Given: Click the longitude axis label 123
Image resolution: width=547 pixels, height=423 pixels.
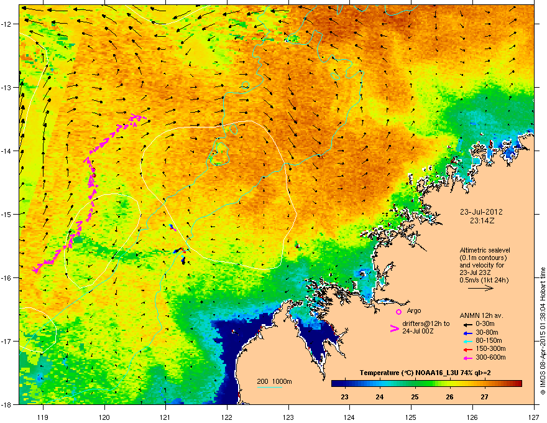Looking at the screenshot, I should [x=288, y=417].
